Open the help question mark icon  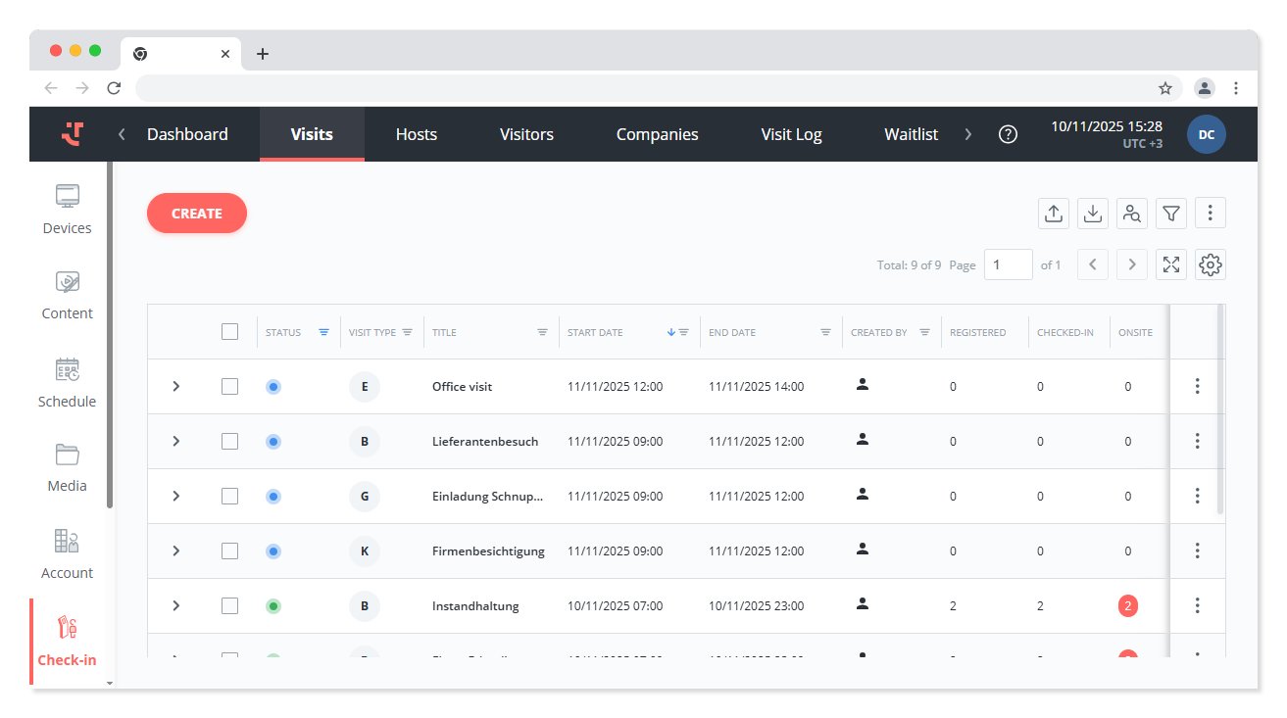point(1008,134)
